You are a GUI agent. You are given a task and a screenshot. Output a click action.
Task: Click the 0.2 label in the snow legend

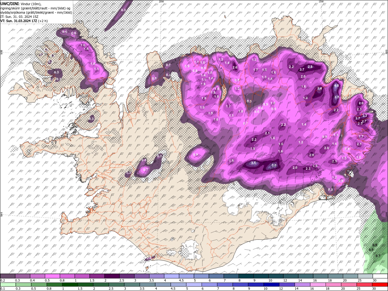2,280
